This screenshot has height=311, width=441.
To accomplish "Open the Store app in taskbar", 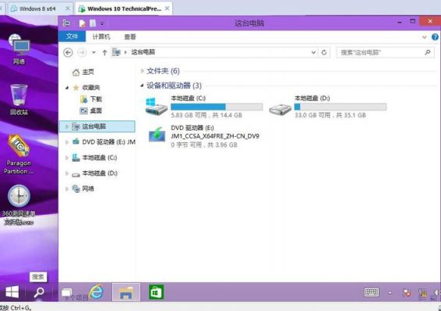I will [156, 292].
